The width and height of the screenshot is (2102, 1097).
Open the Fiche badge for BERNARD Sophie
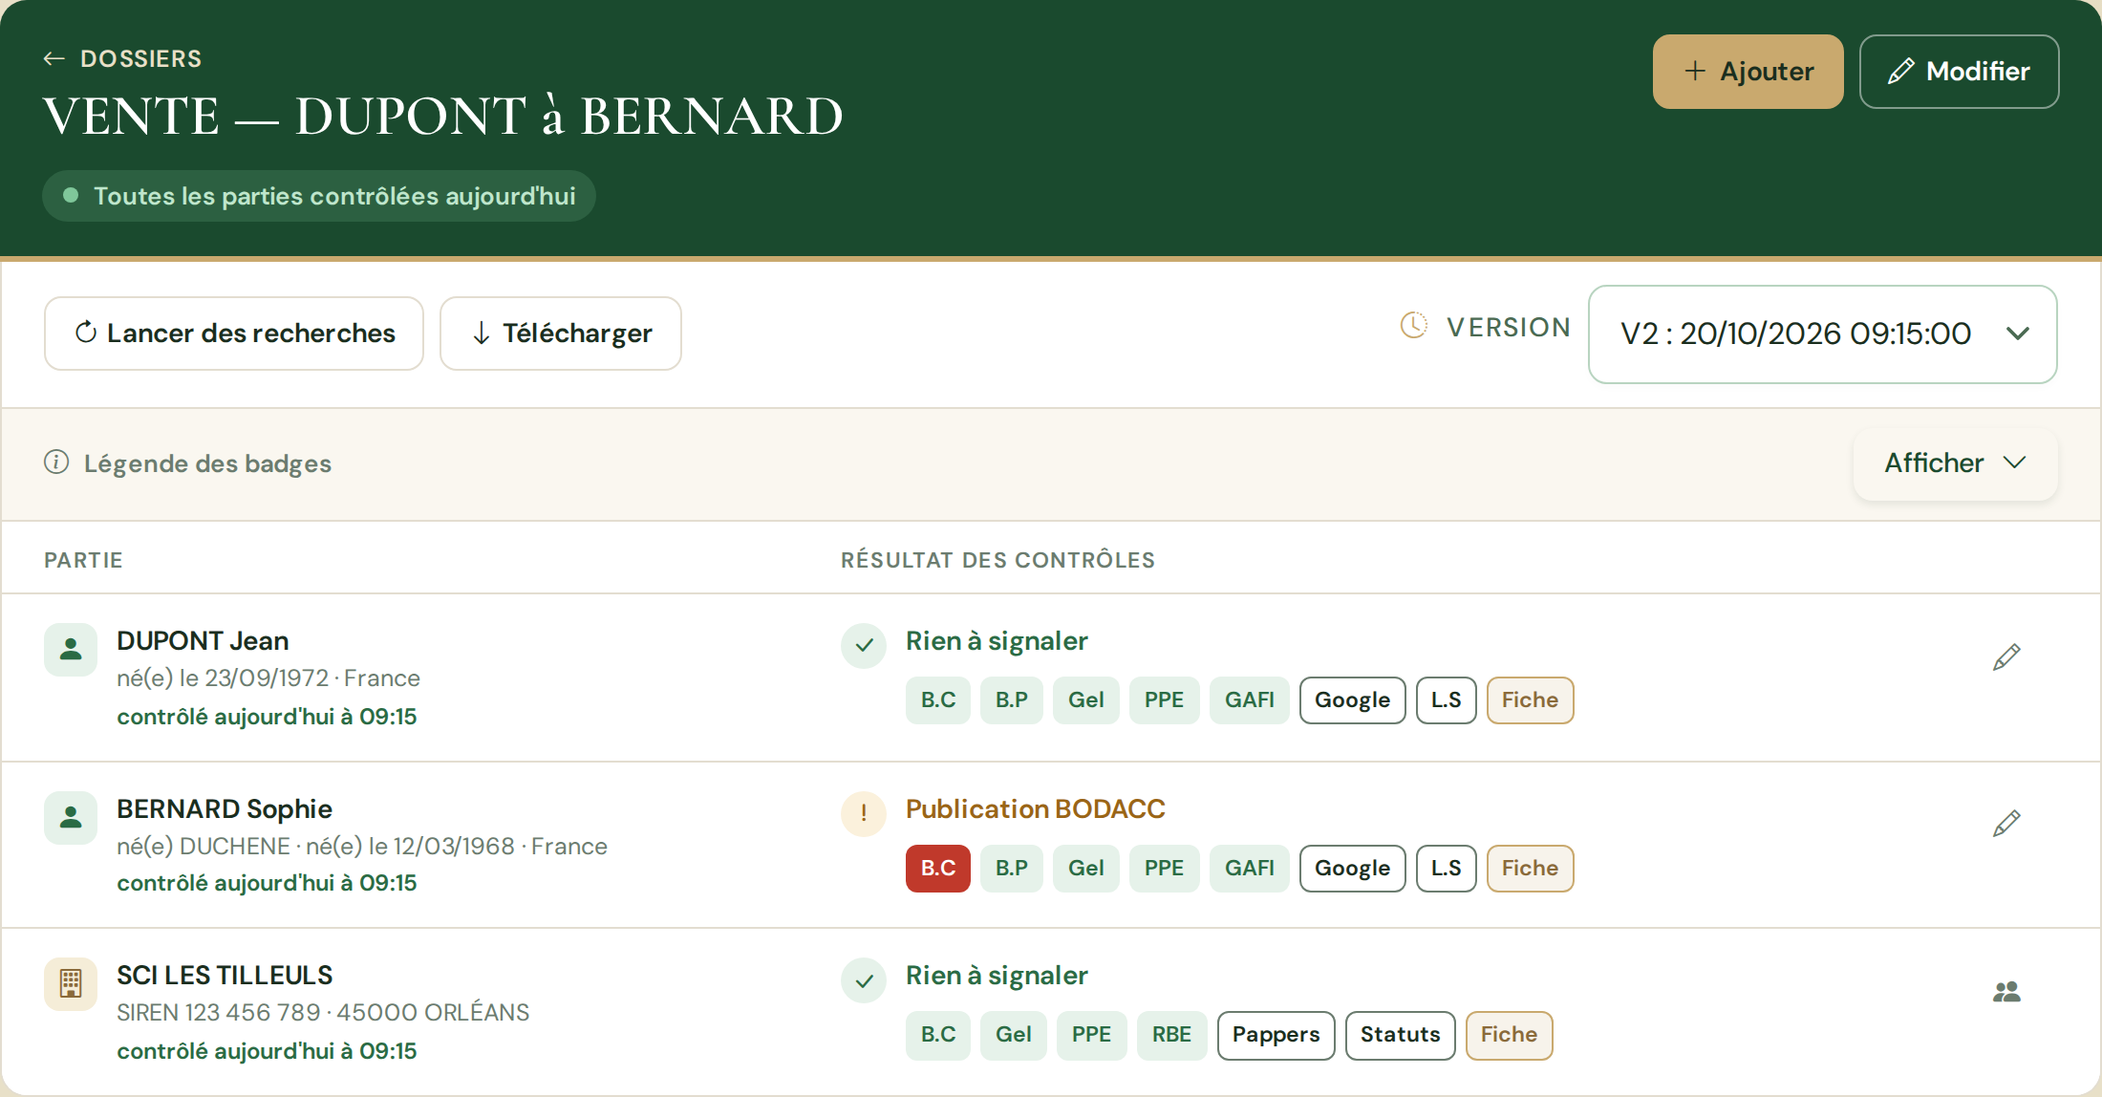point(1530,869)
